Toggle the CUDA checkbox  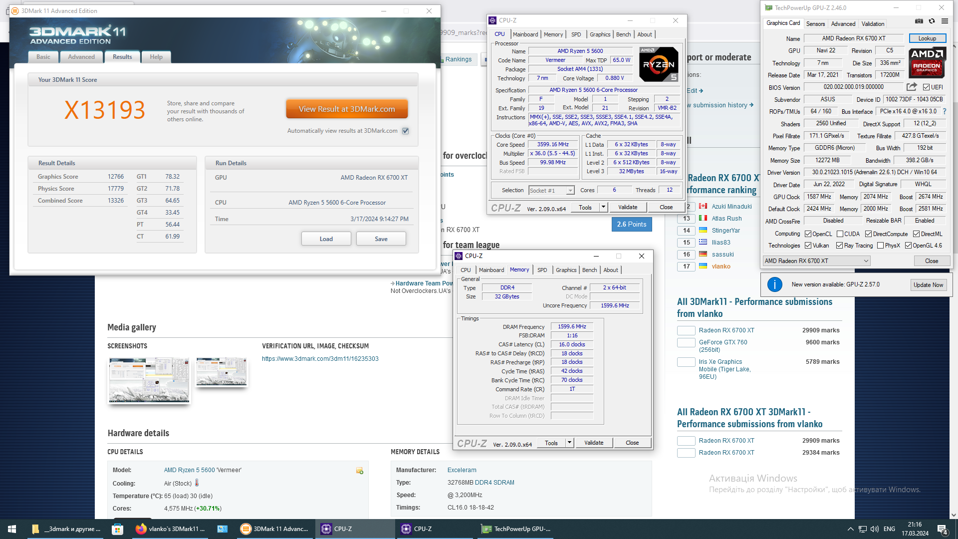tap(840, 234)
